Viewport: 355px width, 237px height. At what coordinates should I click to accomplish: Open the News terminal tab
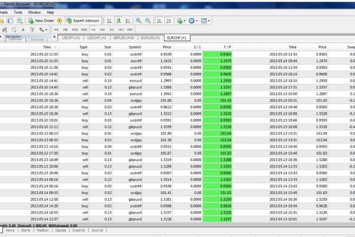10,231
